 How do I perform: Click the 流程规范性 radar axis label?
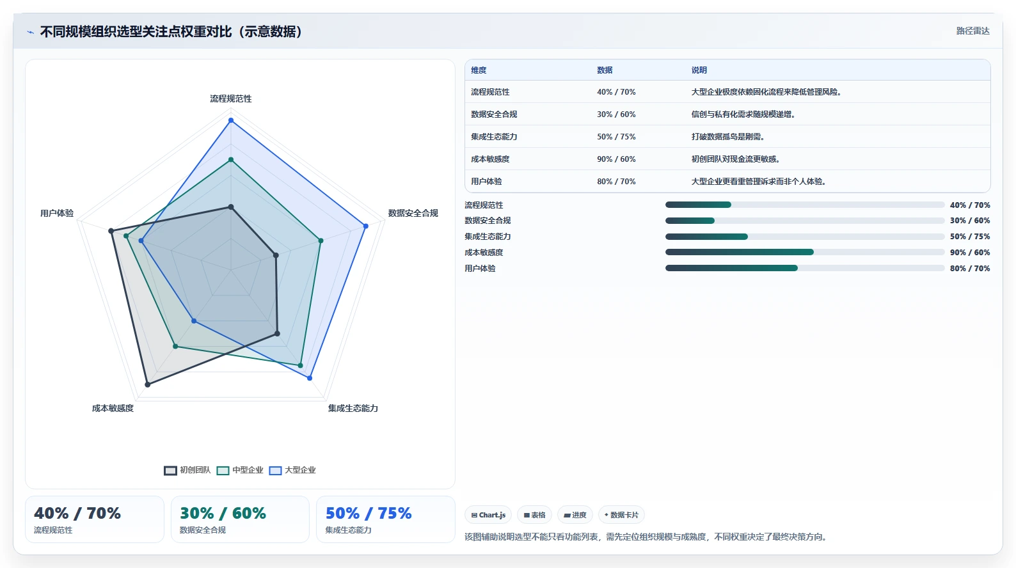click(231, 99)
